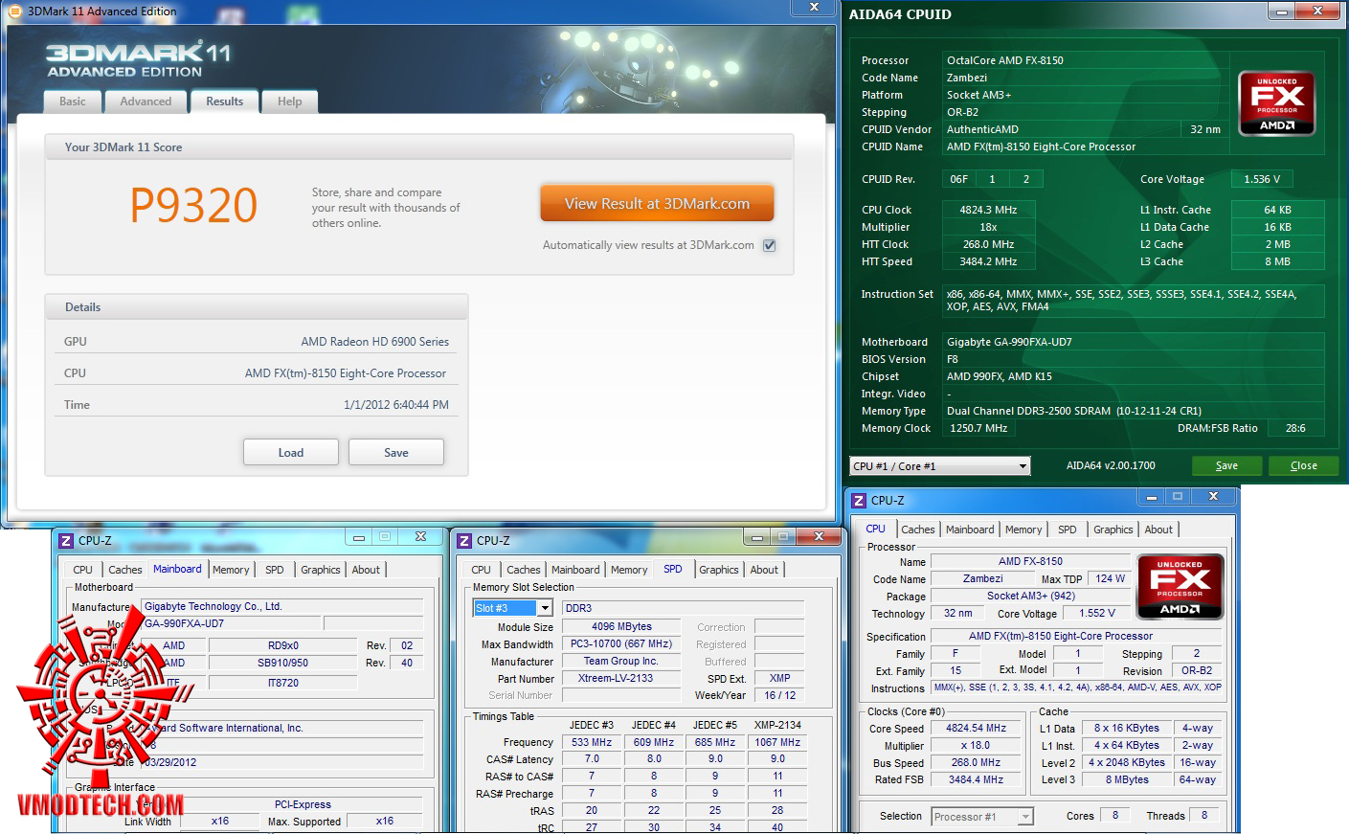Click the GPU name AMD Radeon HD 6900 Series
The image size is (1349, 834).
tap(375, 342)
